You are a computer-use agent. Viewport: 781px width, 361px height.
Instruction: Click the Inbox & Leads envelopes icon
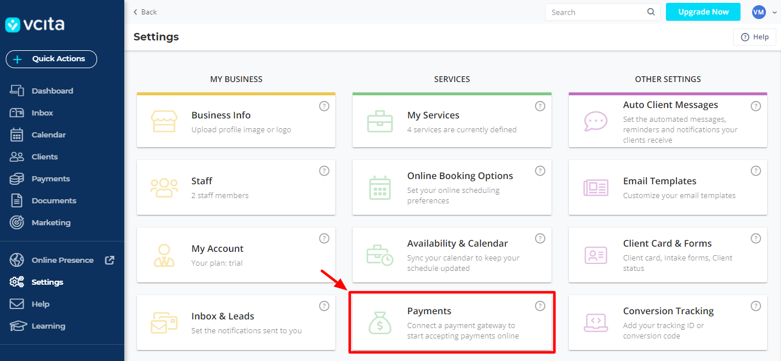pos(164,323)
